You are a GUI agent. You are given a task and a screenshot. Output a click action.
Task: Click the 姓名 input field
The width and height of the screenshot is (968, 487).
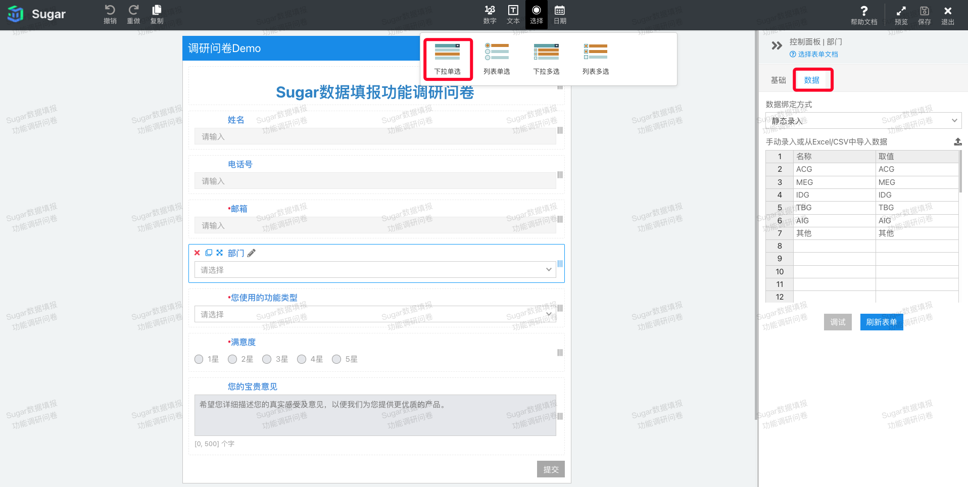click(x=375, y=136)
